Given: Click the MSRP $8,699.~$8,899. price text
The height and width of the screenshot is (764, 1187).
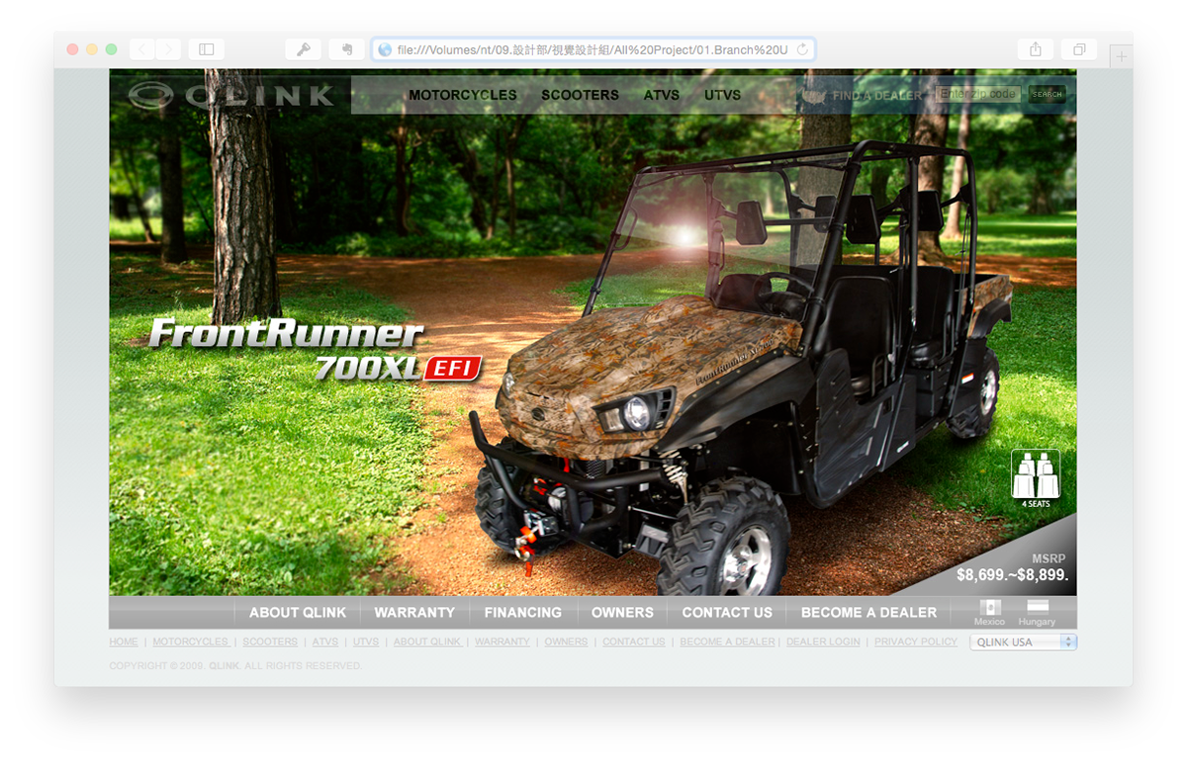Looking at the screenshot, I should point(1013,567).
